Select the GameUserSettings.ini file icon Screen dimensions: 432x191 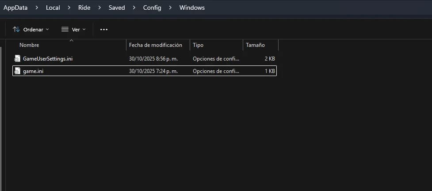point(17,59)
